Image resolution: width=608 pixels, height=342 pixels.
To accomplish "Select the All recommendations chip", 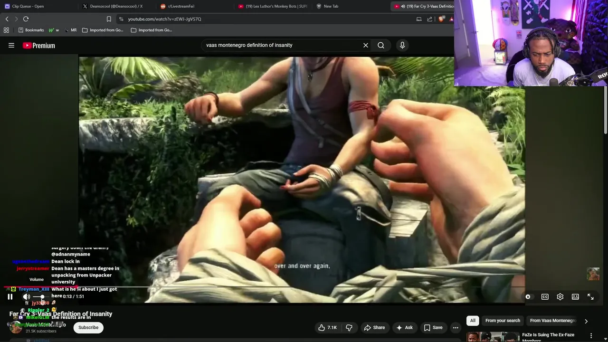I will [x=473, y=321].
